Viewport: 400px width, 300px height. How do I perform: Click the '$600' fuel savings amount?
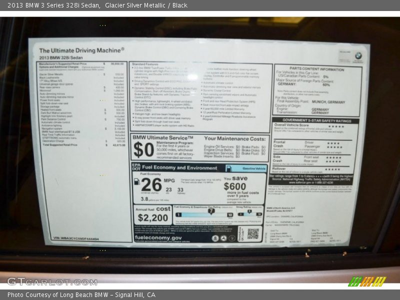pyautogui.click(x=235, y=186)
